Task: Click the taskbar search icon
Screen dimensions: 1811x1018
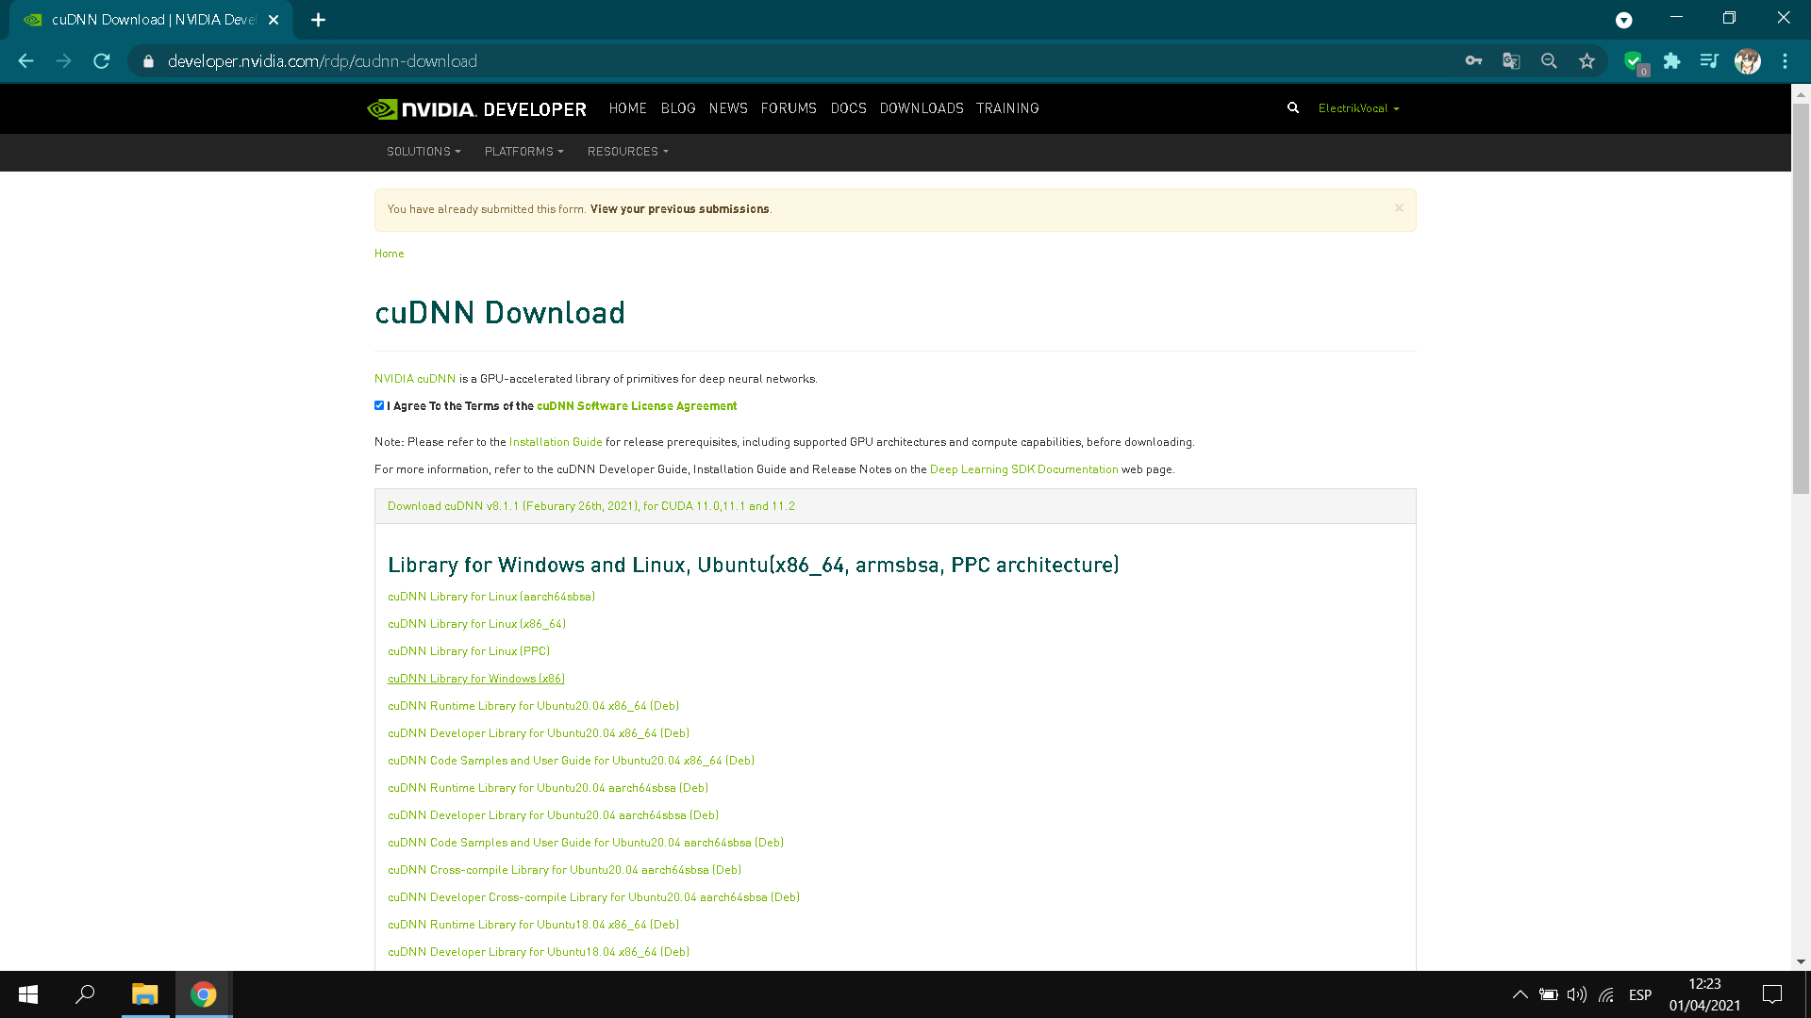Action: (x=86, y=994)
